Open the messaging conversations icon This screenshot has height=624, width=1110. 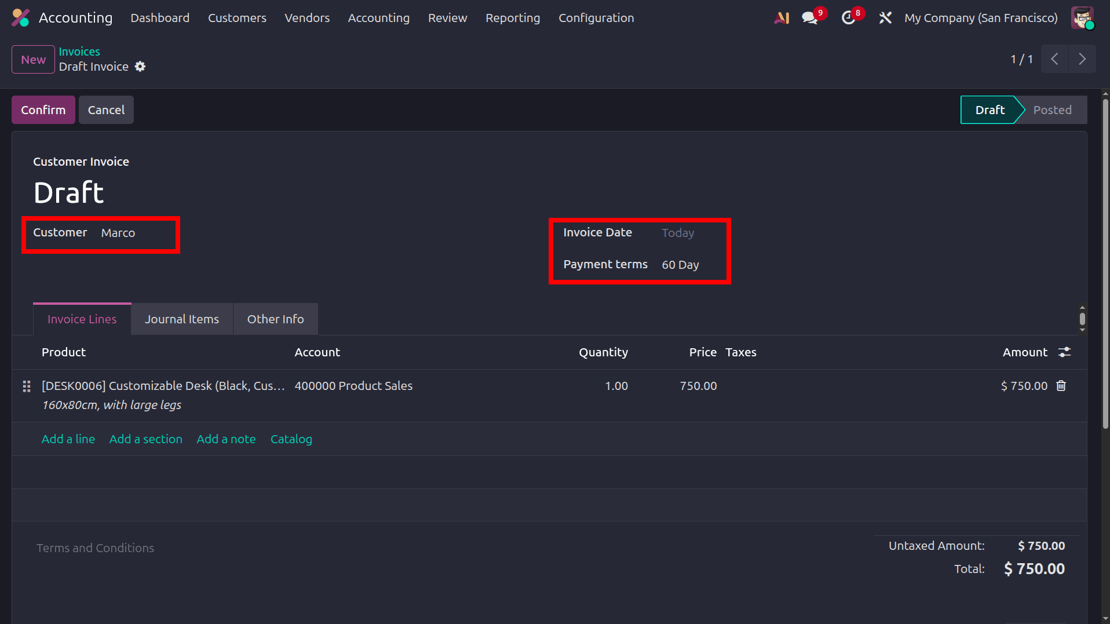pos(809,17)
